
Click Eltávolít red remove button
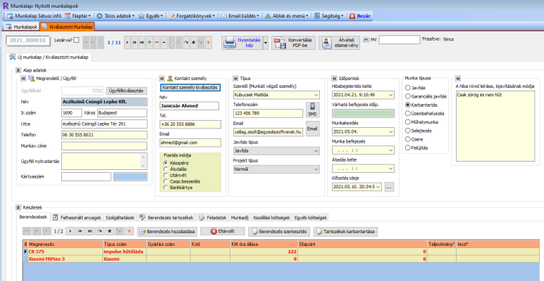coord(223,231)
